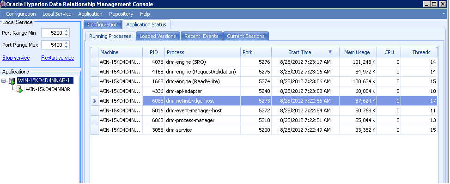This screenshot has width=450, height=184.
Task: Increase Port Range Min with up arrow
Action: click(67, 31)
